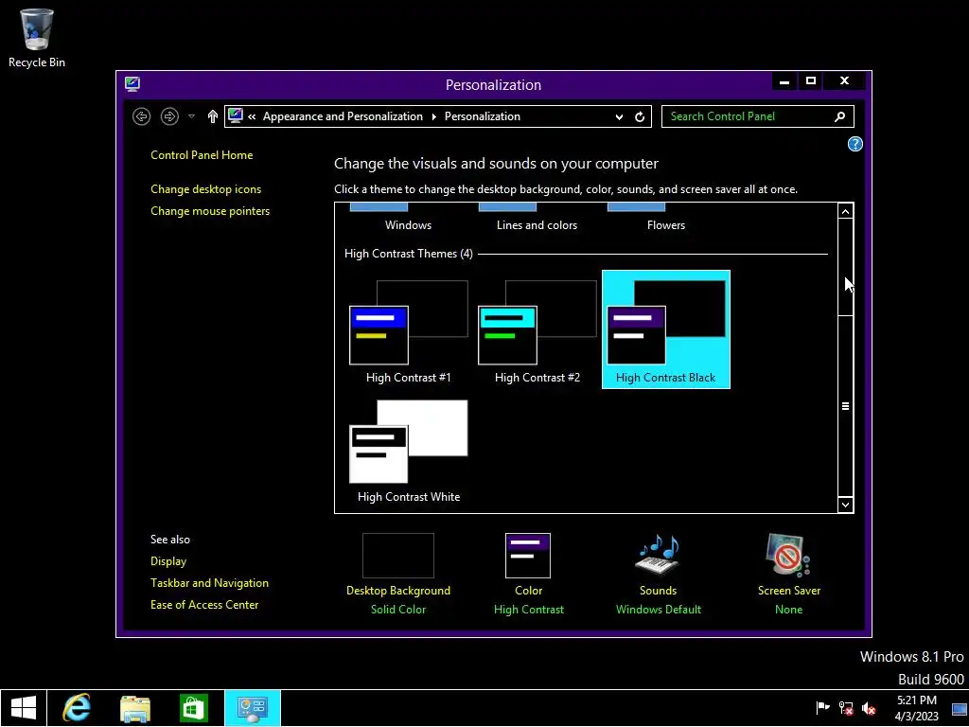Click the Windows Default sounds link
Screen dimensions: 969x727
pos(659,610)
